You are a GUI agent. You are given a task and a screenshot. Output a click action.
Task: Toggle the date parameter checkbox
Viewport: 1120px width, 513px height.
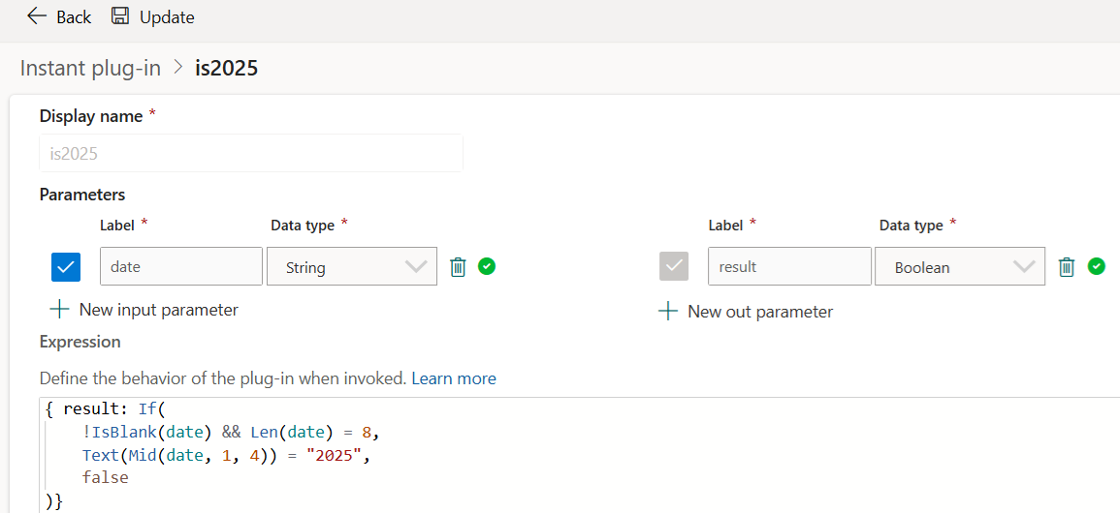point(66,266)
